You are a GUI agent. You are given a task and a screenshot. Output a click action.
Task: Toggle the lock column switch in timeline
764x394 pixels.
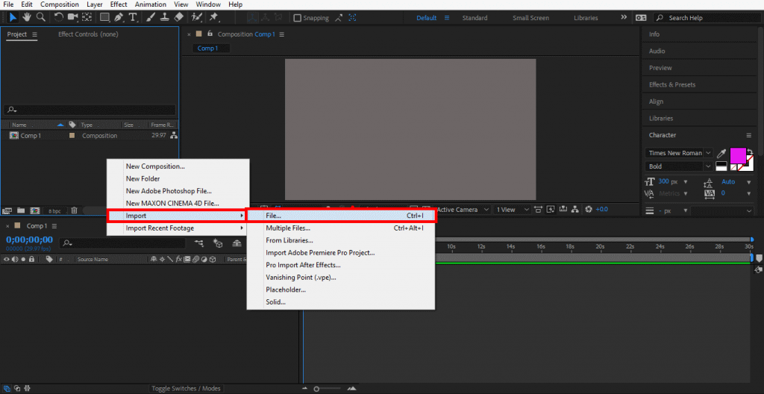coord(31,260)
